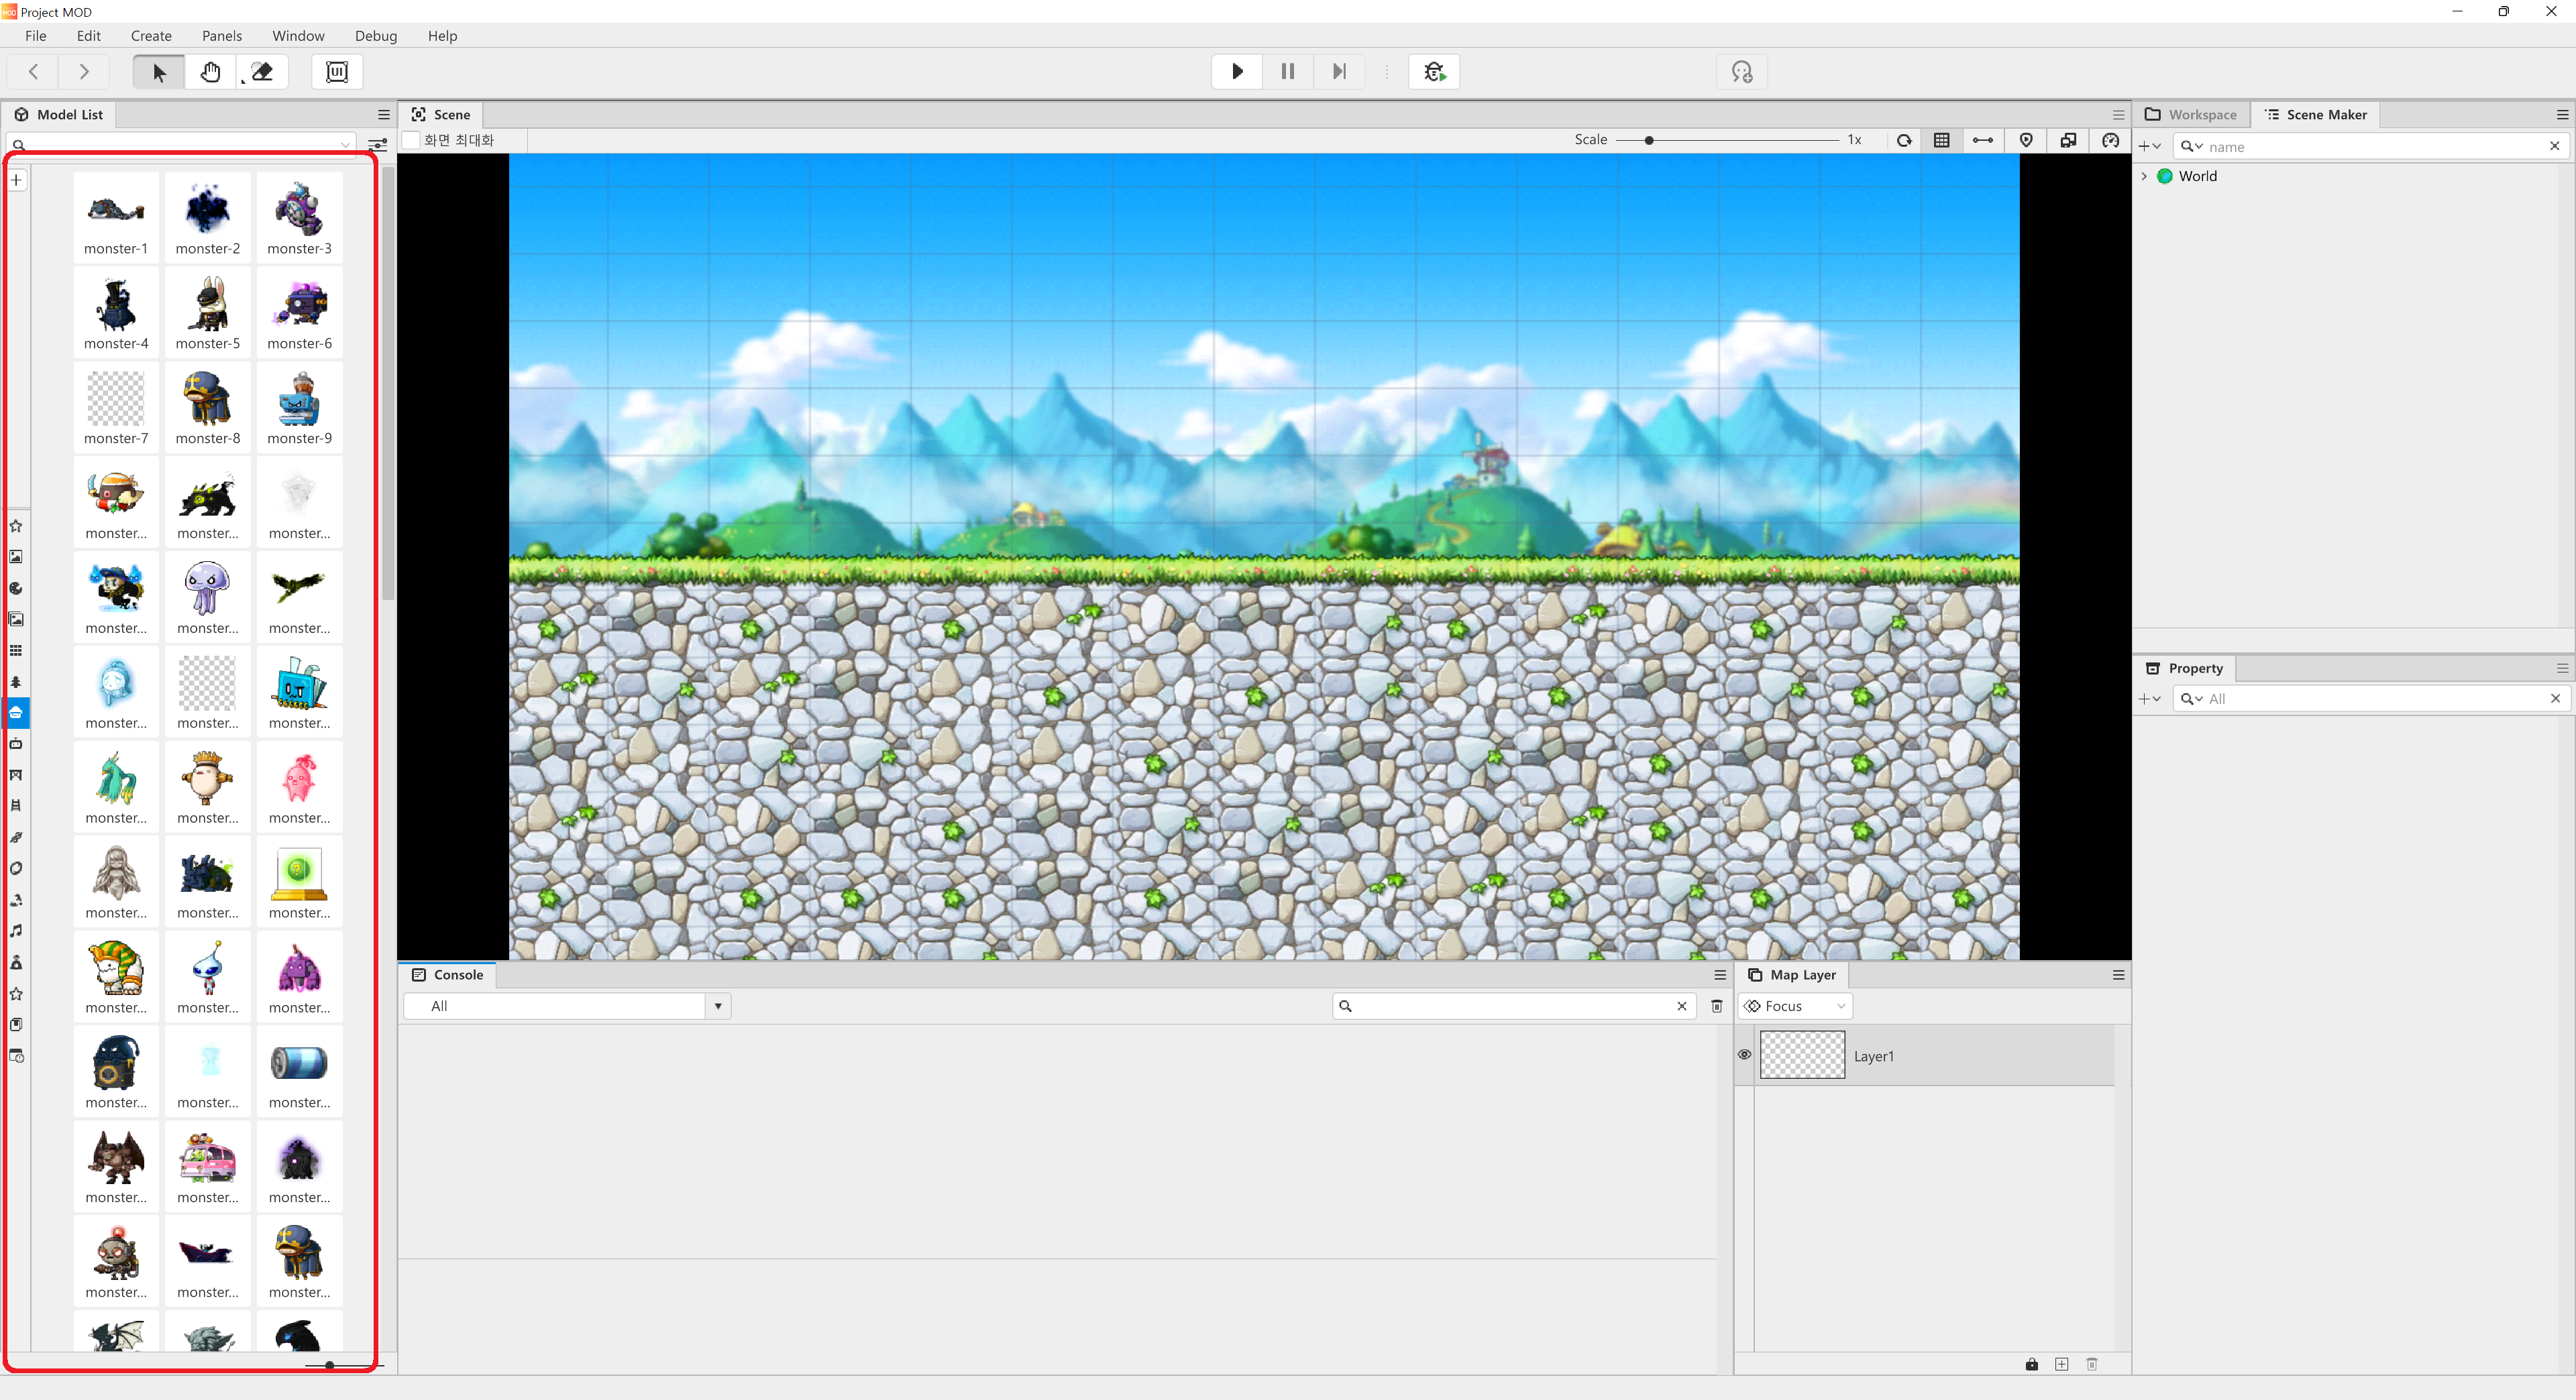Toggle Layer1 visibility eye icon
Viewport: 2576px width, 1400px height.
pos(1744,1055)
